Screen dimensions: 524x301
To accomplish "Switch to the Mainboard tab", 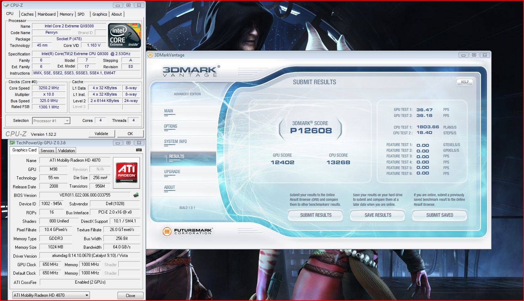I will coord(47,14).
